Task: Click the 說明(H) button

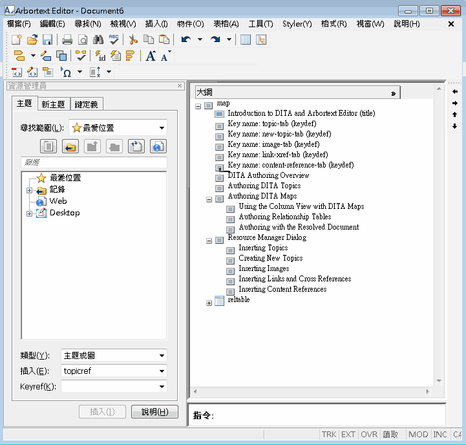Action: [x=155, y=412]
